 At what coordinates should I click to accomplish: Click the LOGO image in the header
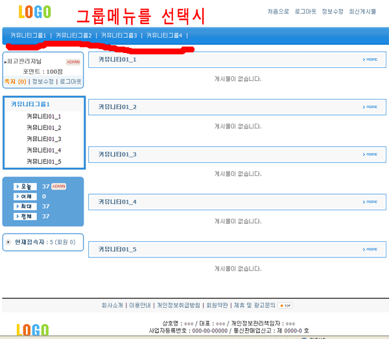34,12
